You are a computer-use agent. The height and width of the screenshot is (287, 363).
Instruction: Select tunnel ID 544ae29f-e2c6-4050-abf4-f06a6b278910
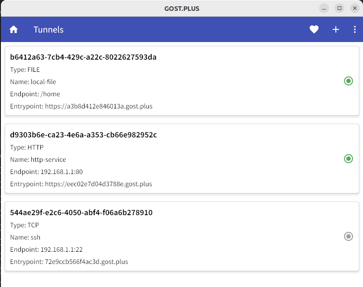(x=81, y=212)
